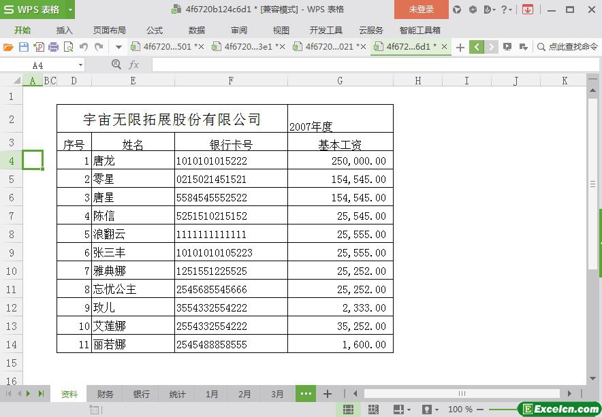Open new document tab with plus button
This screenshot has width=602, height=417.
click(460, 47)
